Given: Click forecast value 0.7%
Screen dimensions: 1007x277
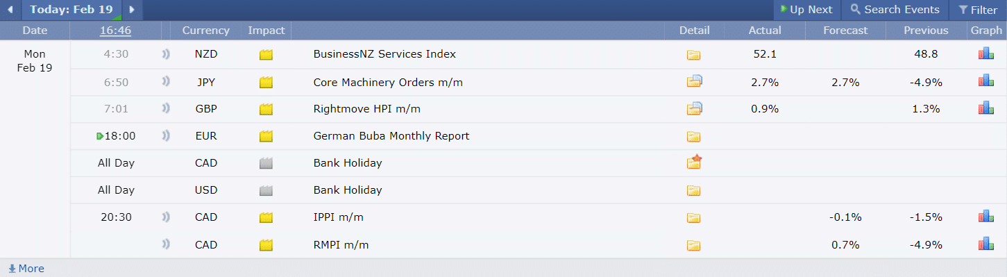Looking at the screenshot, I should pos(845,245).
